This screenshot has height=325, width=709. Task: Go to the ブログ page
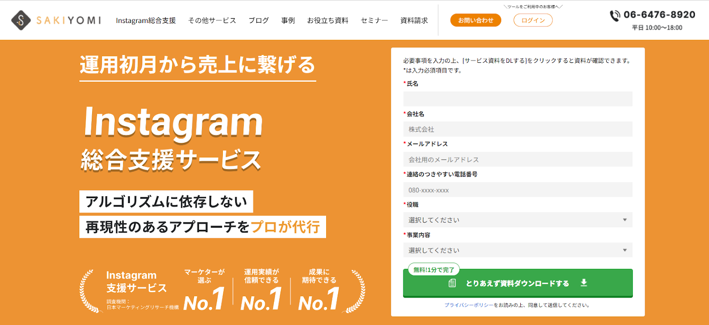coord(258,20)
